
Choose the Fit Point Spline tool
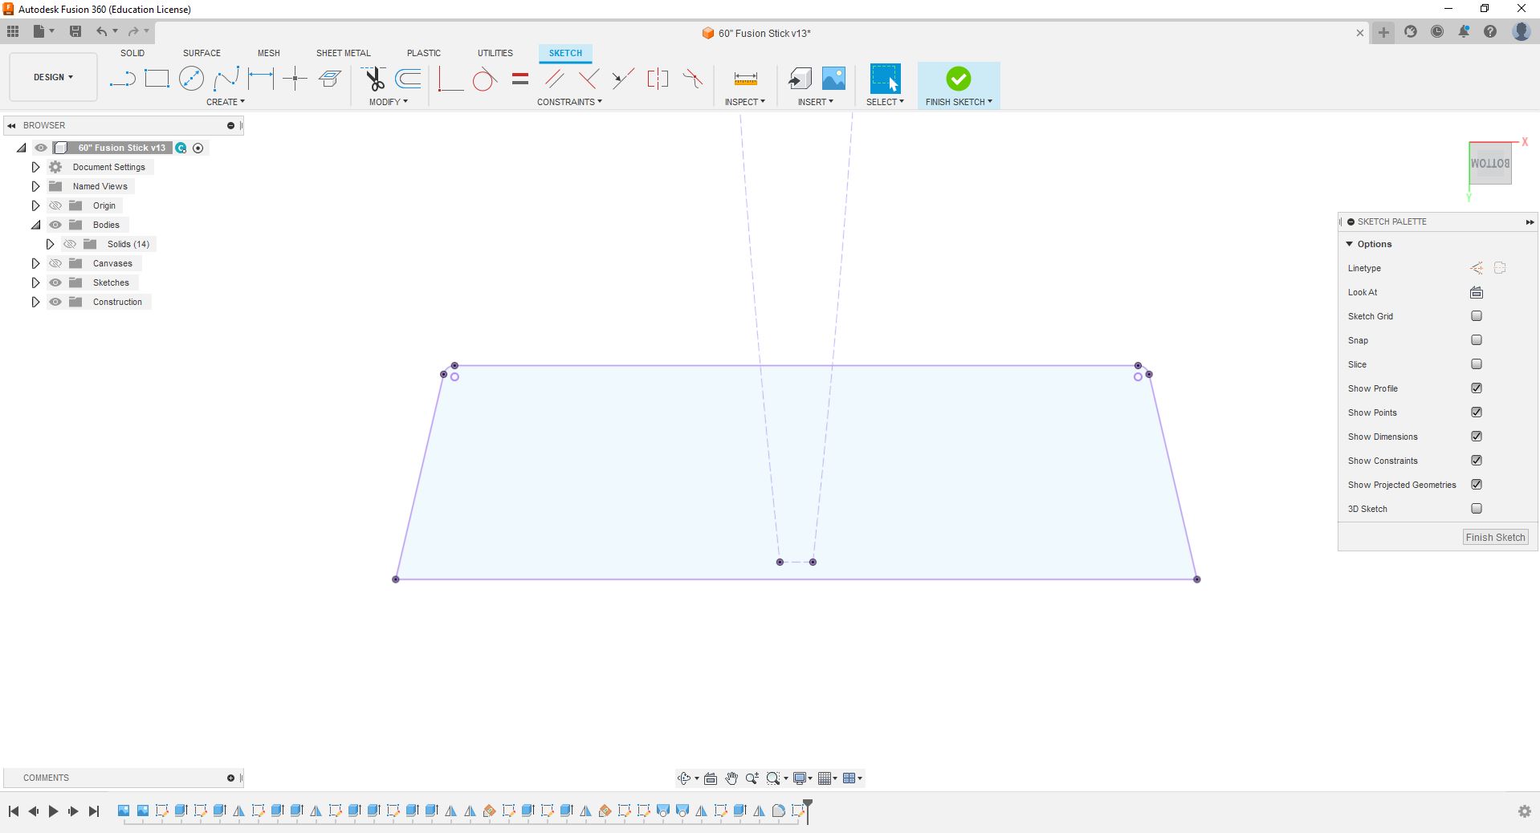(226, 79)
